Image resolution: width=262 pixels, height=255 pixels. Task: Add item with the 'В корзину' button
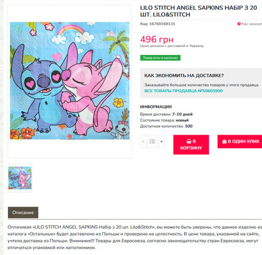tap(191, 144)
